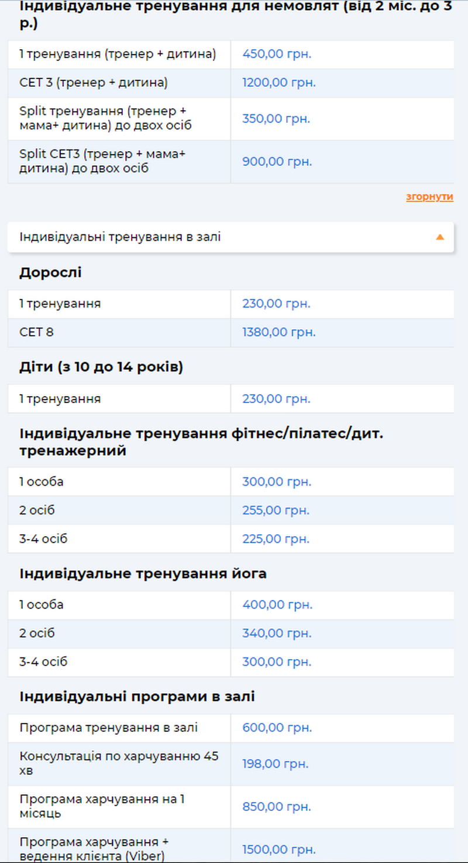
Task: Click the 900,00 грн. Split СЕТ3 price
Action: [x=277, y=162]
